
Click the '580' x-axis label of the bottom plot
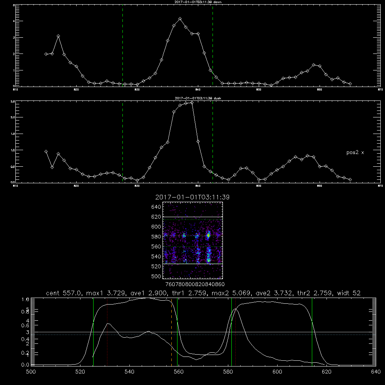[x=228, y=372]
